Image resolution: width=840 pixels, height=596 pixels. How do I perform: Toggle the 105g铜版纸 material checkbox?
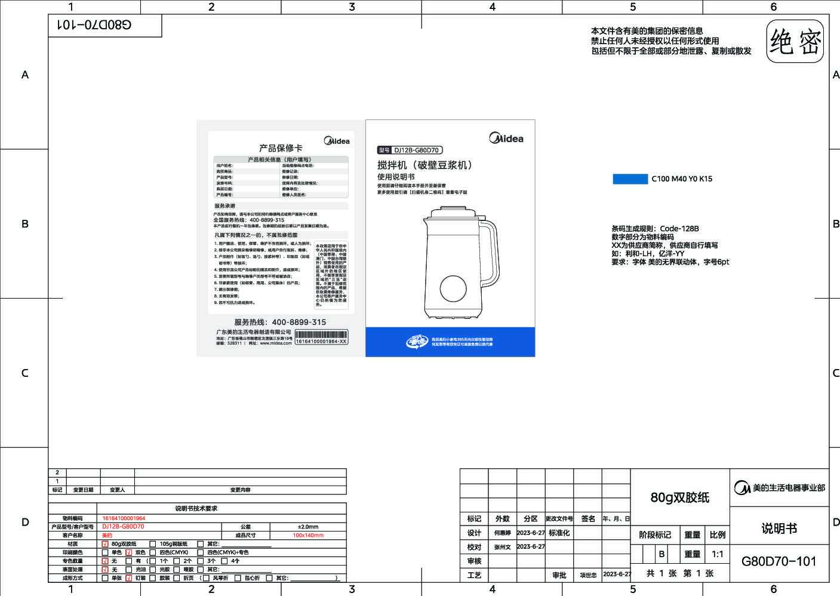153,544
